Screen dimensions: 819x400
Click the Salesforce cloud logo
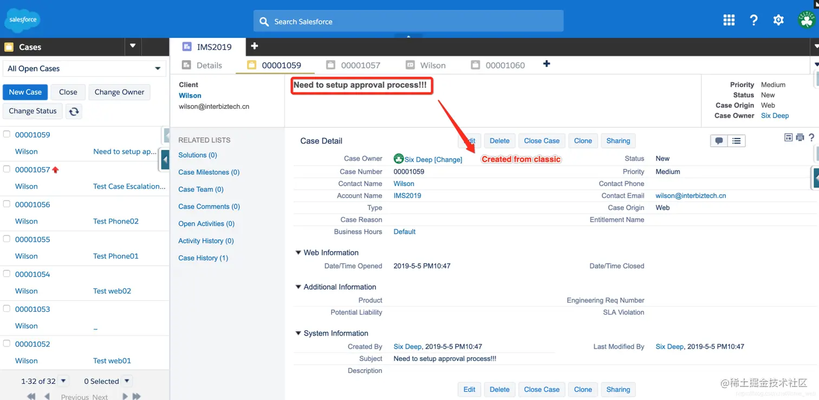(x=23, y=20)
